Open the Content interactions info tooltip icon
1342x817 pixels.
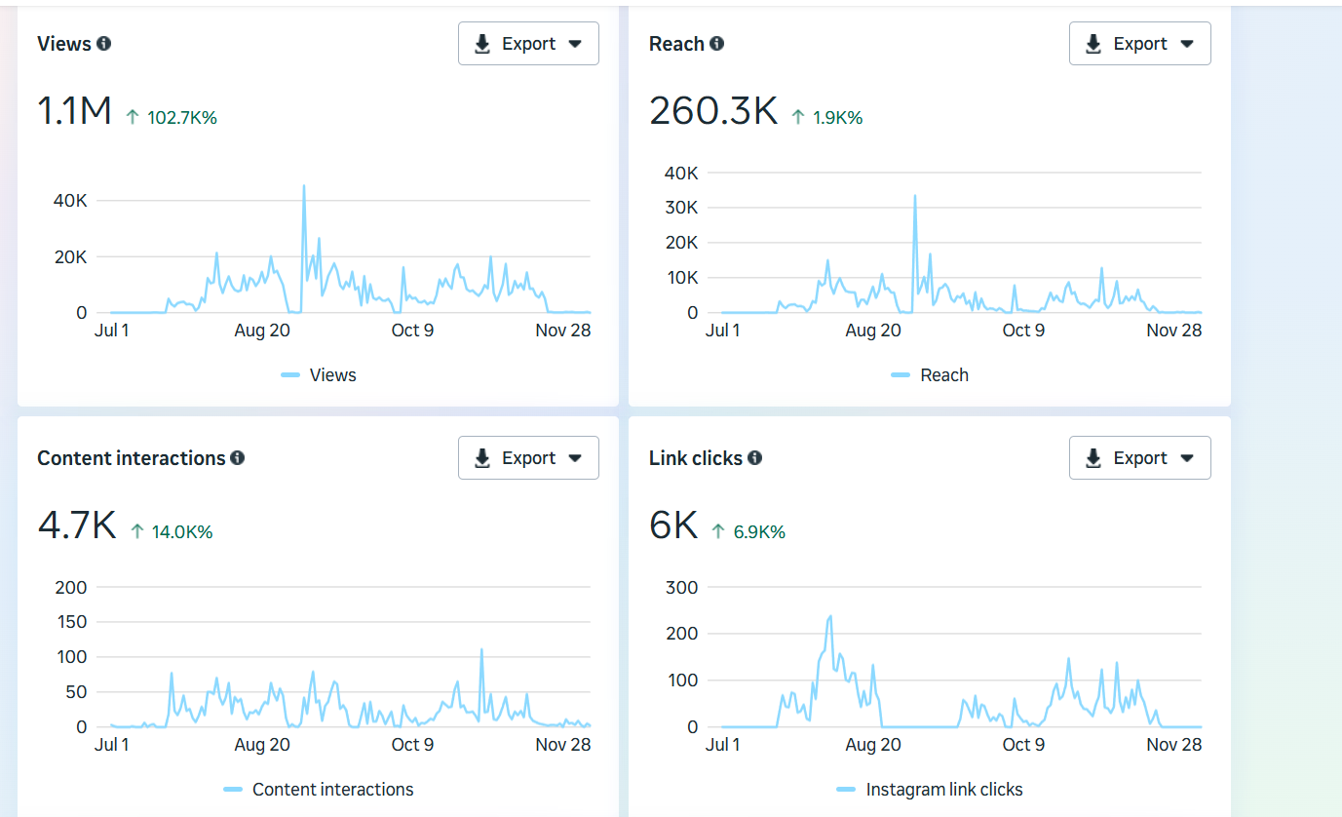click(x=238, y=458)
